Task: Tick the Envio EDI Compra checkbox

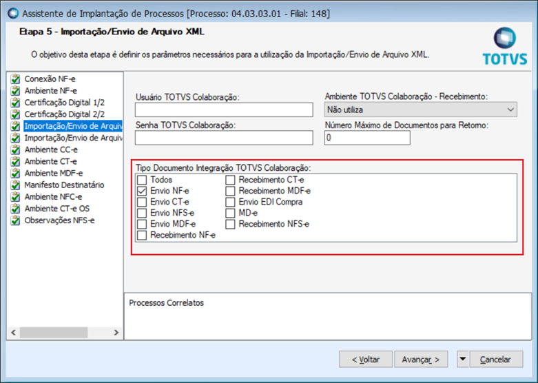Action: tap(231, 202)
